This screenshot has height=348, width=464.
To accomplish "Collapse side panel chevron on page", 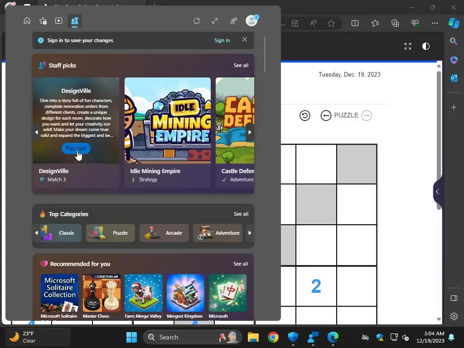I will tap(437, 192).
